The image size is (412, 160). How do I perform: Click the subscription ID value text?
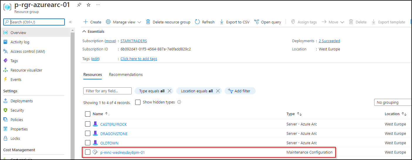coord(156,49)
